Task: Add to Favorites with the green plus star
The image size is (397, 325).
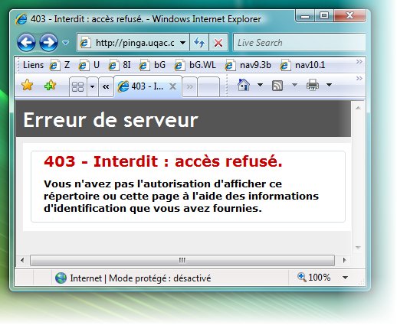Action: [50, 85]
